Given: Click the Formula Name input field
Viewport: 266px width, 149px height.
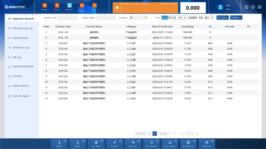Looking at the screenshot, I should [x=106, y=17].
